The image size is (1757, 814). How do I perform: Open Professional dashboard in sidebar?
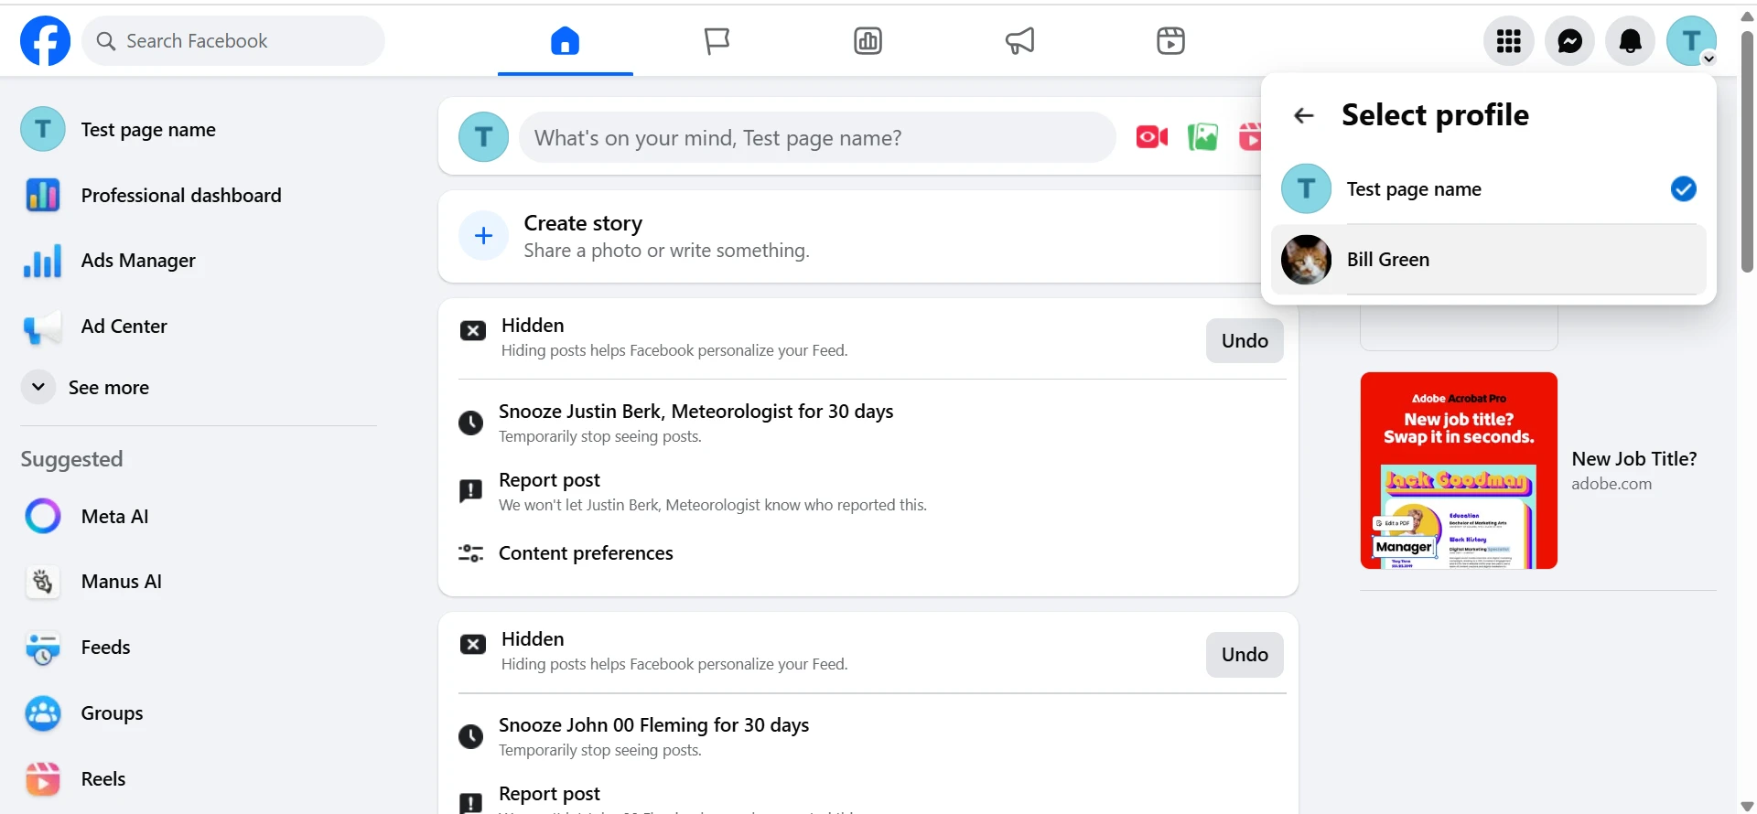pos(199,196)
